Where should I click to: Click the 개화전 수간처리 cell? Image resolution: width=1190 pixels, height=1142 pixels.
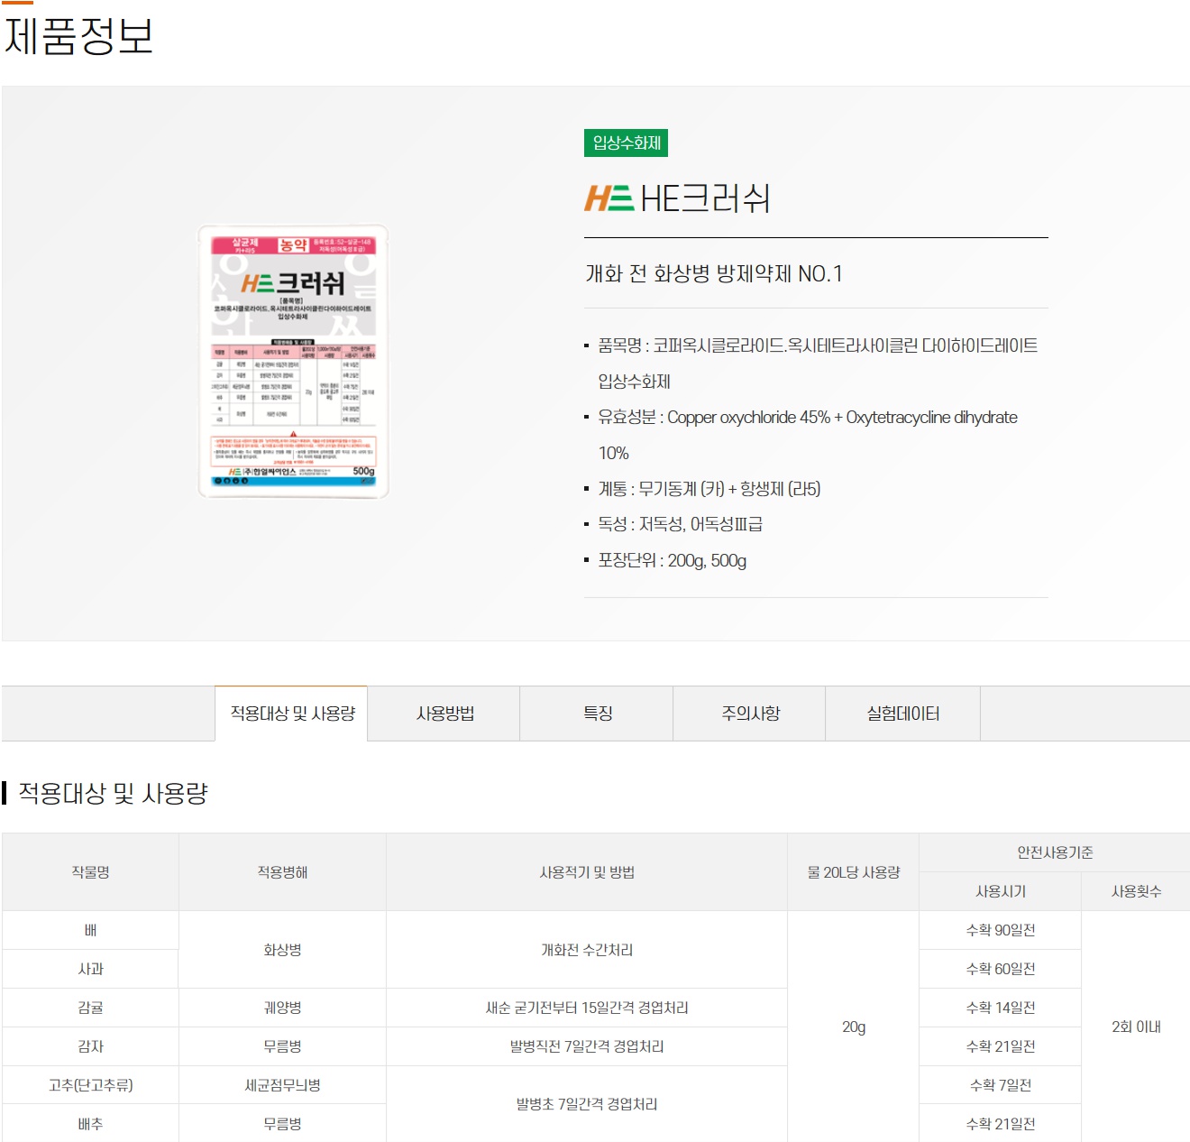click(x=587, y=950)
